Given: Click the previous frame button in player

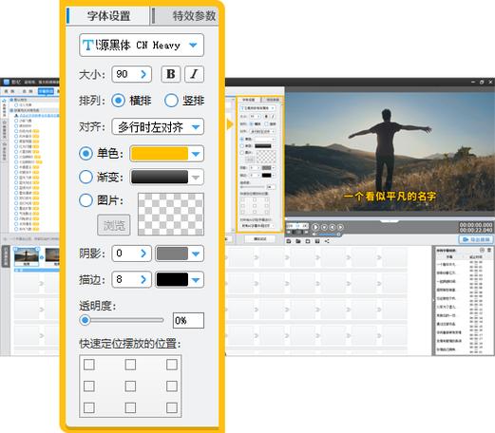Looking at the screenshot, I should 332,227.
